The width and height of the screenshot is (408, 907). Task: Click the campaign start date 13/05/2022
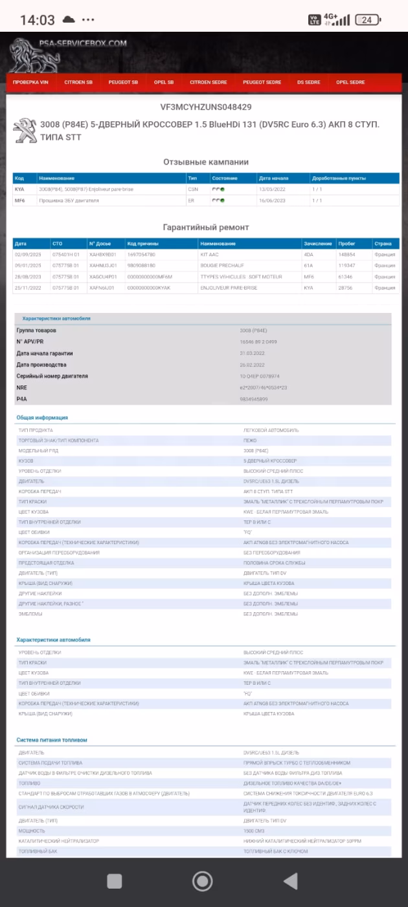click(272, 189)
